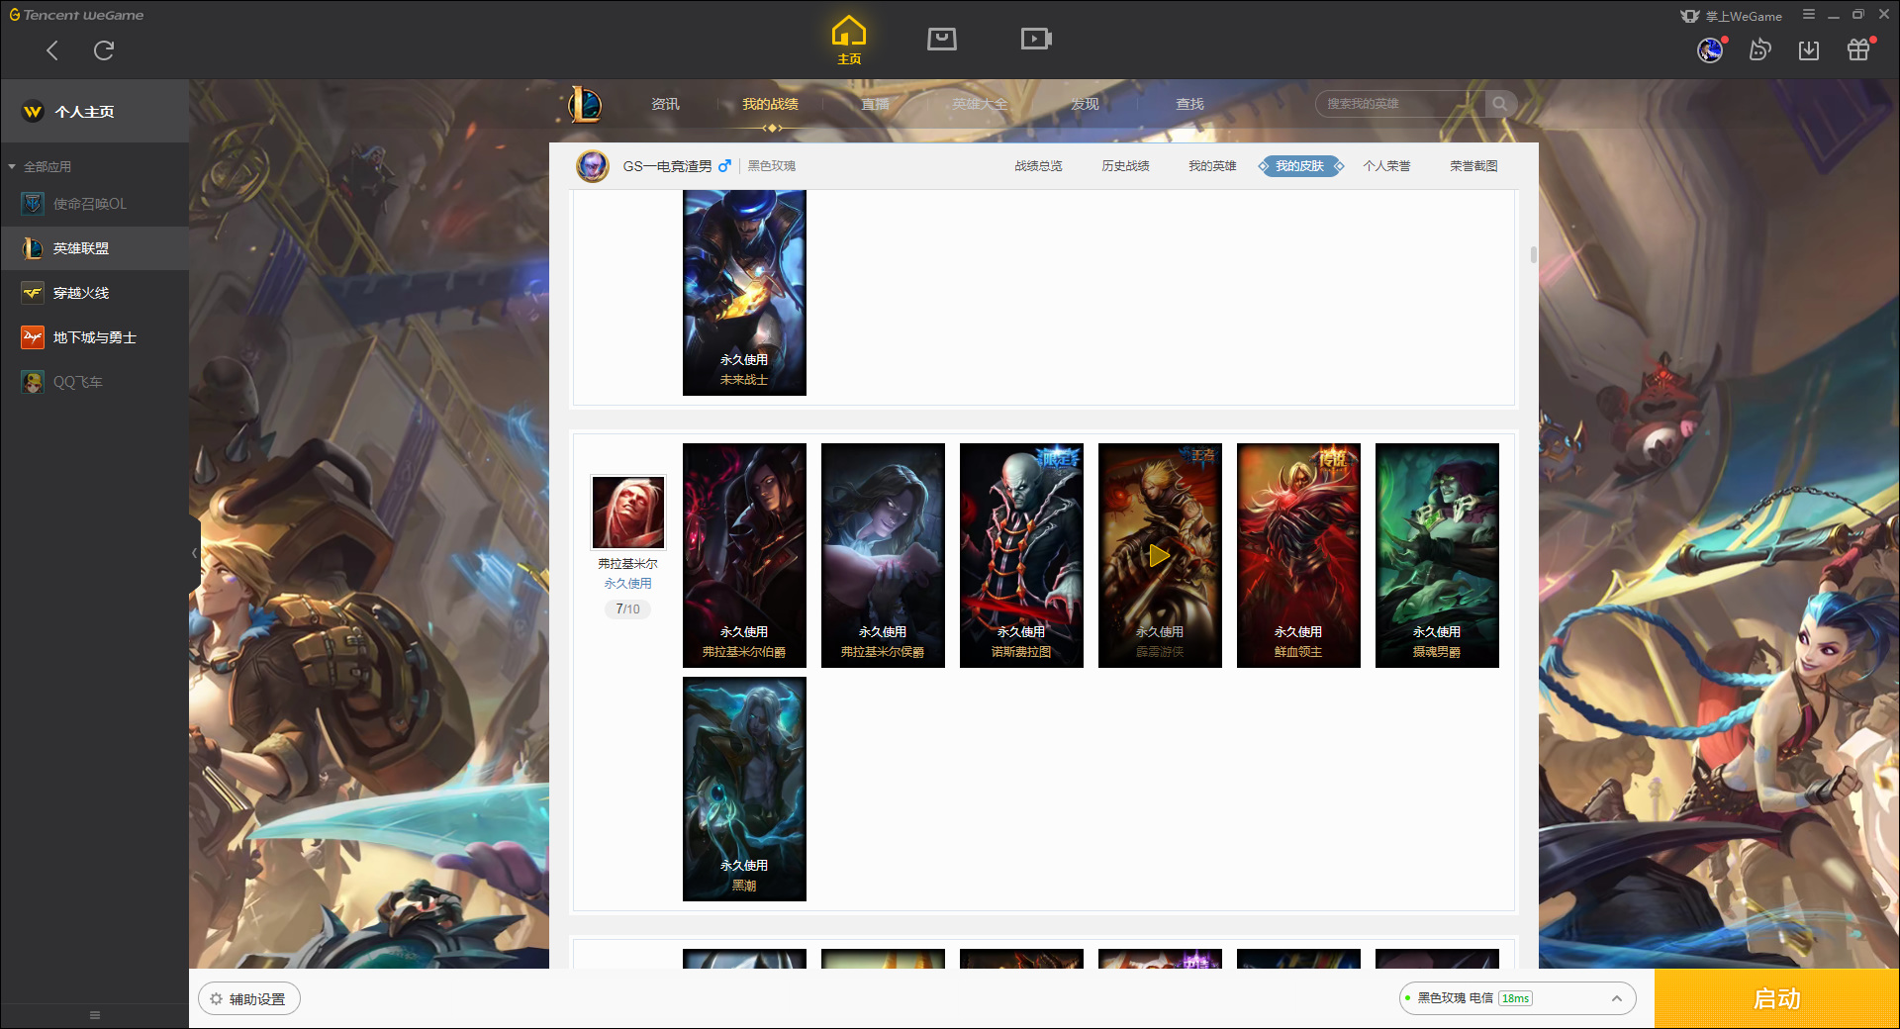
Task: Click the search heroes input field
Action: 1400,104
